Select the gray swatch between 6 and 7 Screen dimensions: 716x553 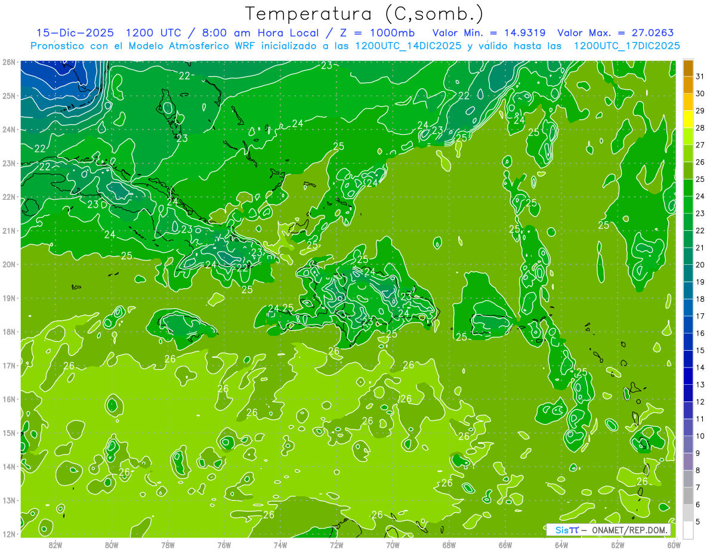pos(688,496)
